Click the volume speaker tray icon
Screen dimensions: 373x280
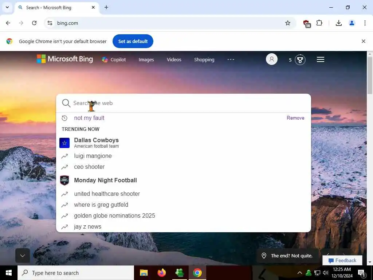tap(325, 273)
